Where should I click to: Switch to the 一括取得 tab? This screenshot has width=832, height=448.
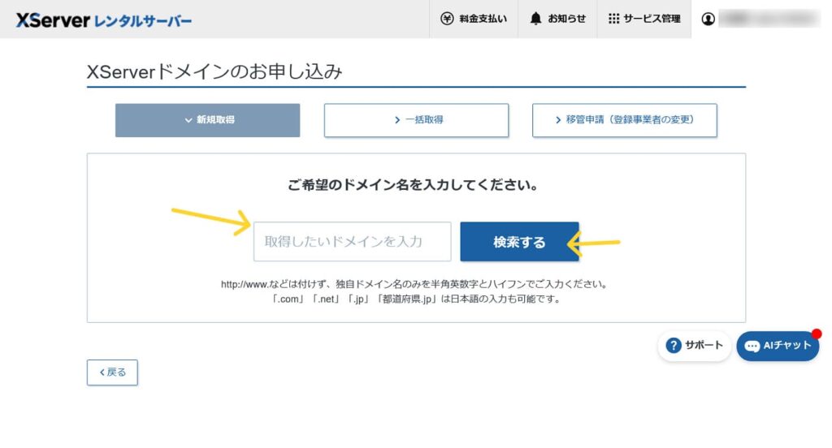click(417, 120)
